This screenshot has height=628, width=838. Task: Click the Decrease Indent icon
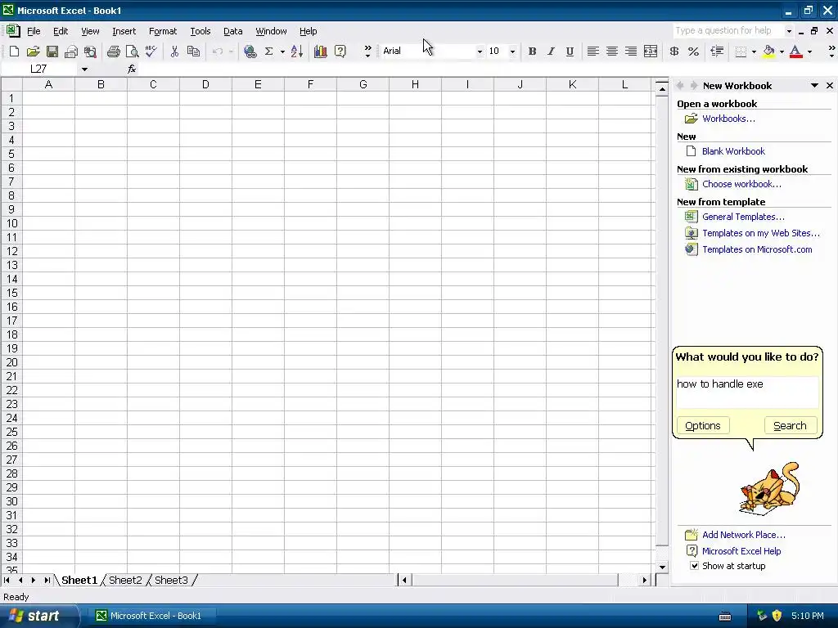pyautogui.click(x=717, y=52)
